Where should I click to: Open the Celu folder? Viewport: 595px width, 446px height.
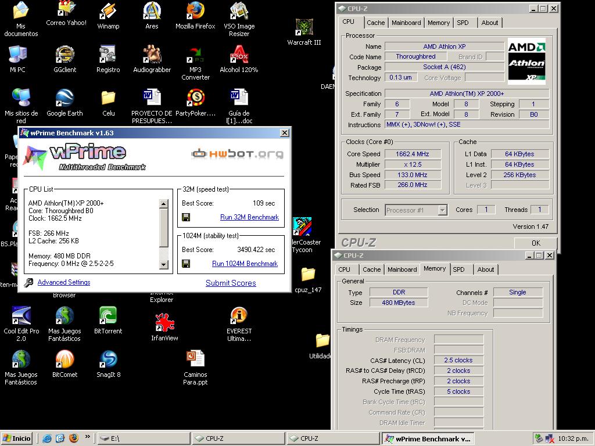click(108, 102)
